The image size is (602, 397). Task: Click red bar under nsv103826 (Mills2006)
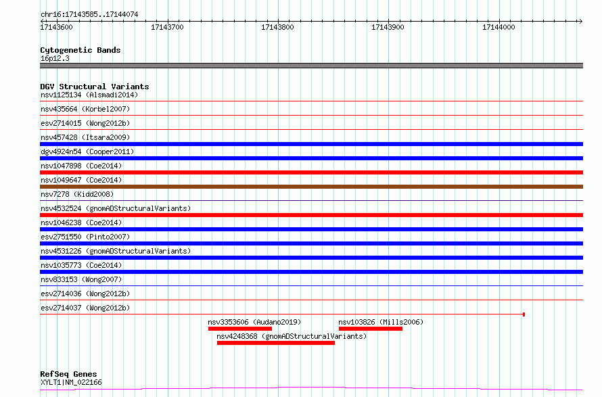371,329
